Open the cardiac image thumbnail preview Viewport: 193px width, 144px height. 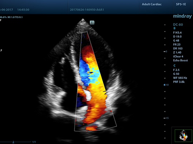183,135
